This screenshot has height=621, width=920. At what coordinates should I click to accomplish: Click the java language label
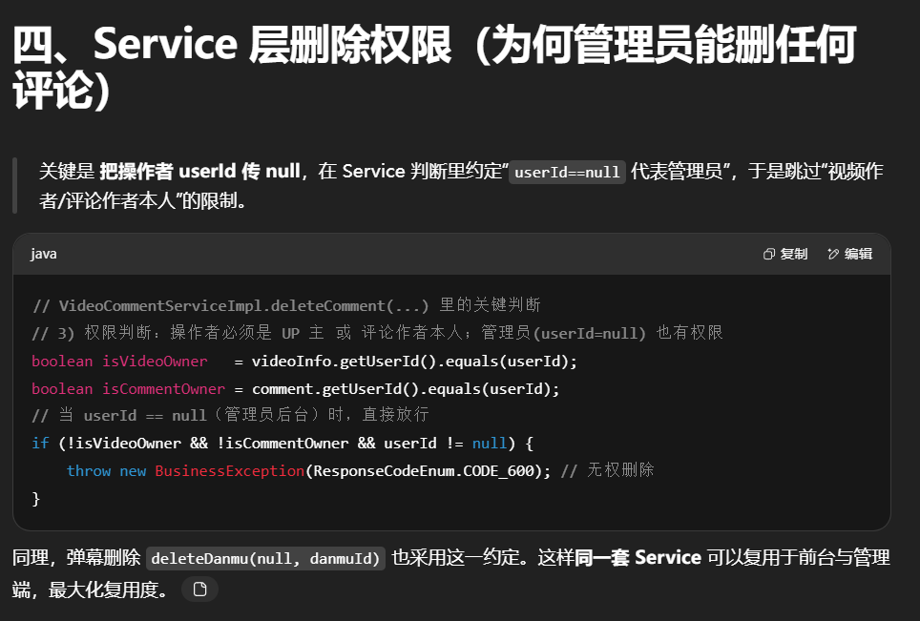(43, 254)
